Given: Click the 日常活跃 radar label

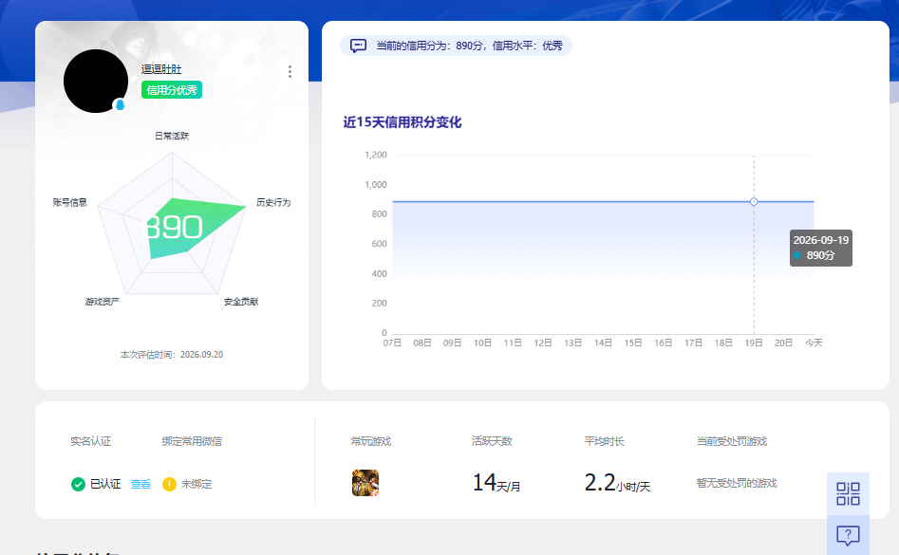Looking at the screenshot, I should point(172,136).
